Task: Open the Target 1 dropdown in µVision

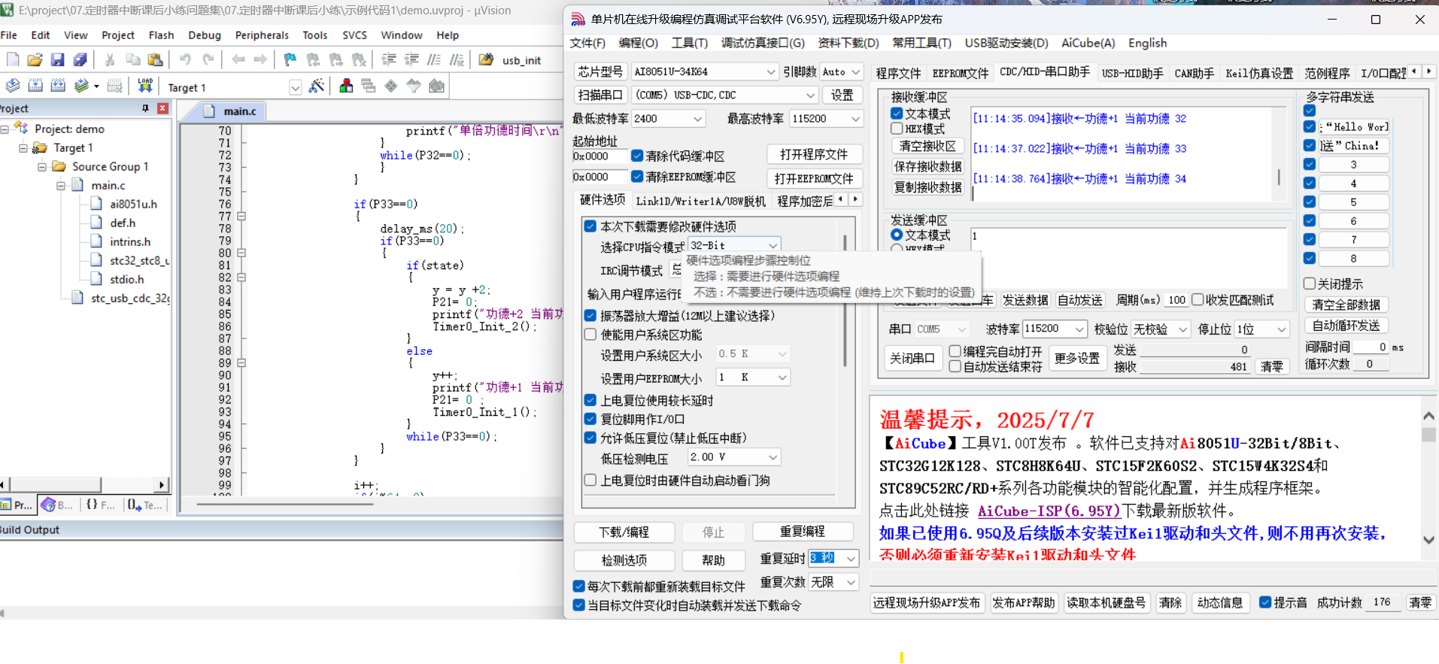Action: (x=295, y=88)
